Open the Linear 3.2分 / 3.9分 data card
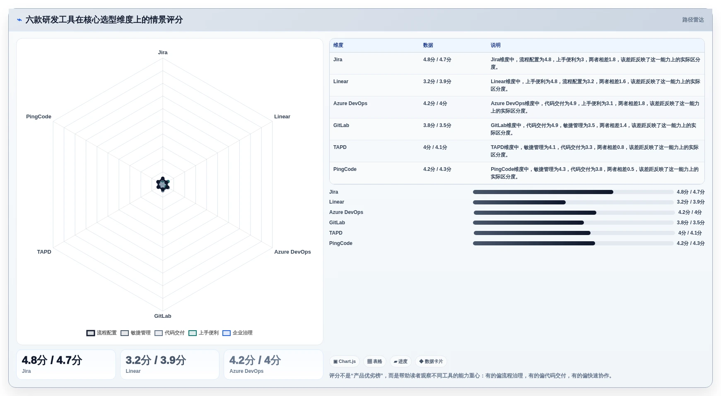721x396 pixels. pos(170,365)
